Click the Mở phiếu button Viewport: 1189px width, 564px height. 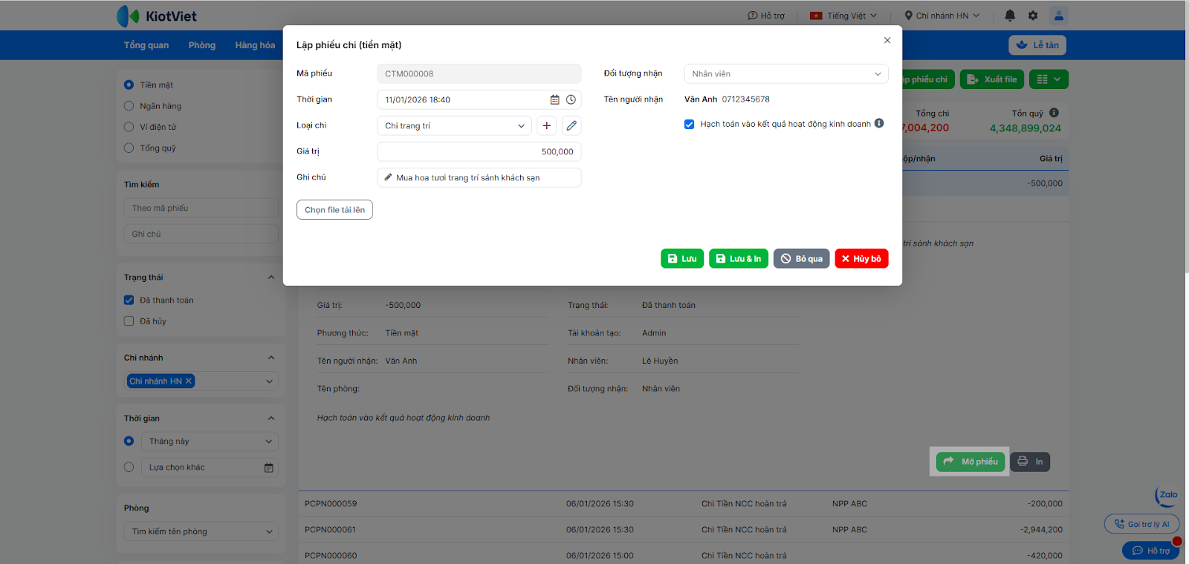coord(971,462)
